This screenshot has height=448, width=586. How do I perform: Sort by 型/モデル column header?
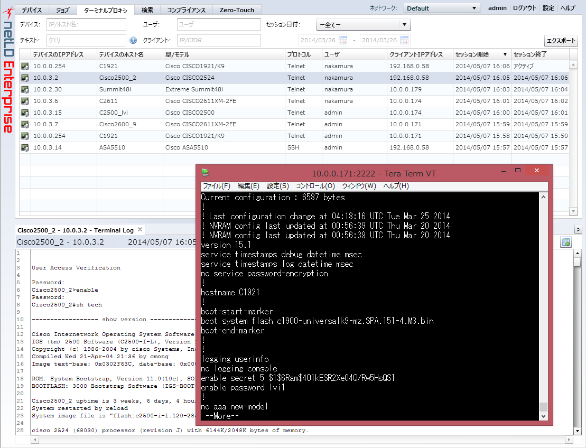(x=224, y=54)
